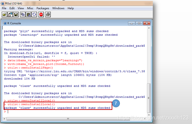This screenshot has height=124, width=192.
Task: Click the vertical scrollbar thumb
Action: pyautogui.click(x=149, y=98)
